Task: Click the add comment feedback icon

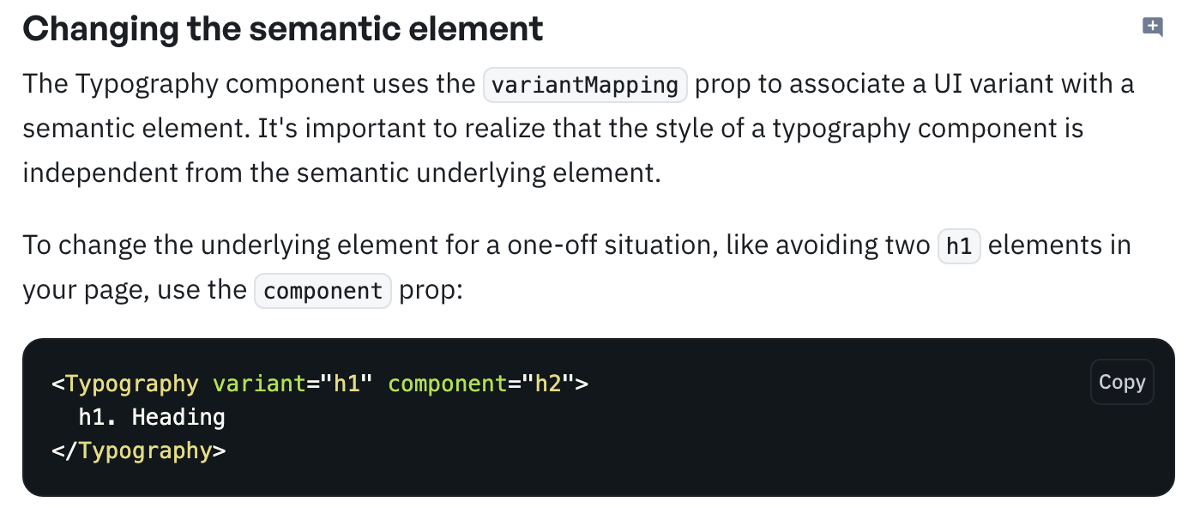Action: point(1153,27)
